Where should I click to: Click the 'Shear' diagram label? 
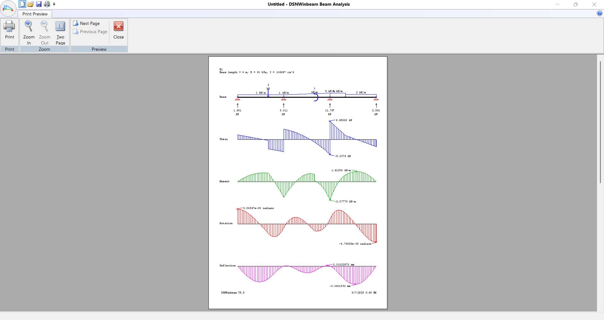tap(224, 139)
